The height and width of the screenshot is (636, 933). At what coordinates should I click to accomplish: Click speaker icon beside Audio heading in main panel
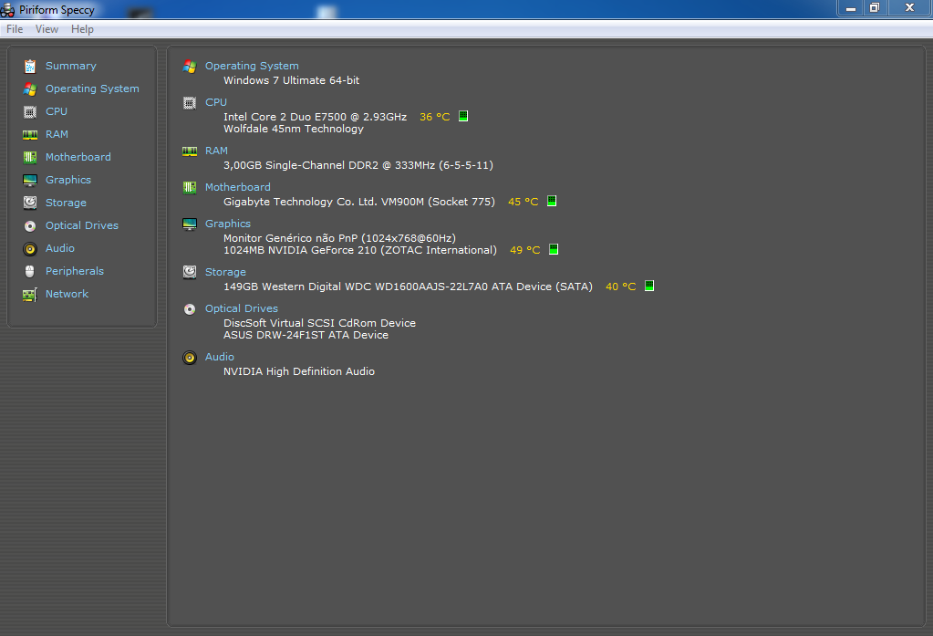(x=190, y=358)
